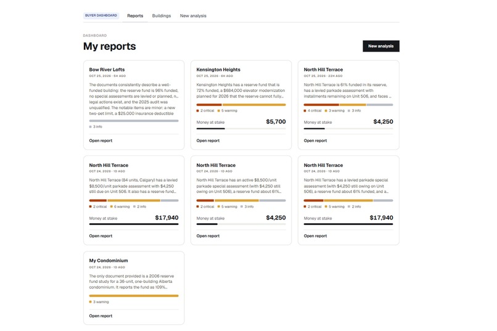Click the gray severity bar in Bow River Lofts

[134, 121]
